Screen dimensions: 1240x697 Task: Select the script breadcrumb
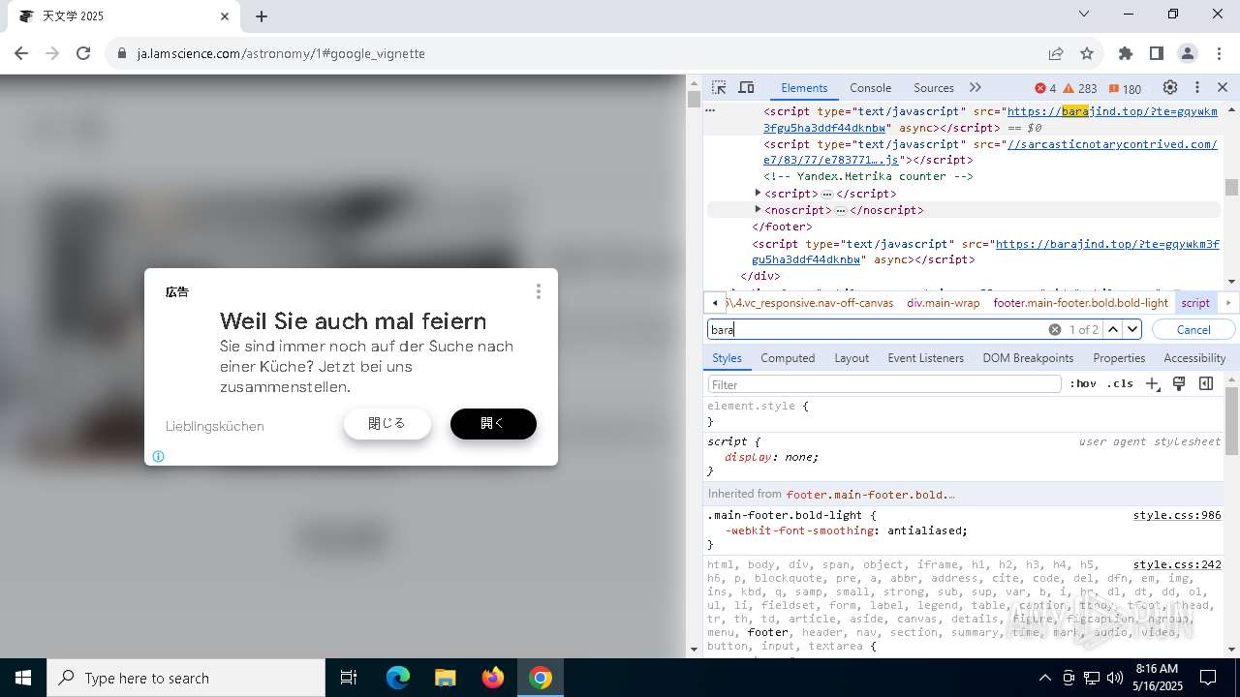(1195, 303)
